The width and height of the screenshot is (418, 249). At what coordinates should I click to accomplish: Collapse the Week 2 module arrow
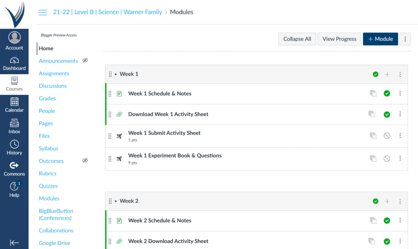click(116, 201)
